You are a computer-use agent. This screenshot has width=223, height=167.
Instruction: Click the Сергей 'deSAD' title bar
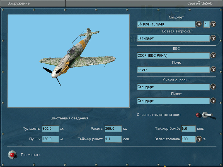[x=144, y=4]
